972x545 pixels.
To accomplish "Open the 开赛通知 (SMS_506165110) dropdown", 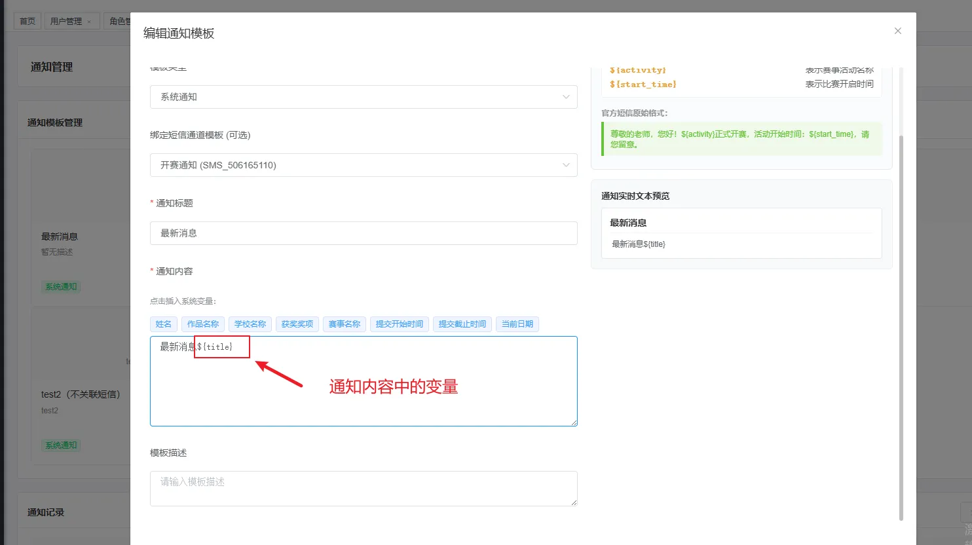I will point(364,165).
